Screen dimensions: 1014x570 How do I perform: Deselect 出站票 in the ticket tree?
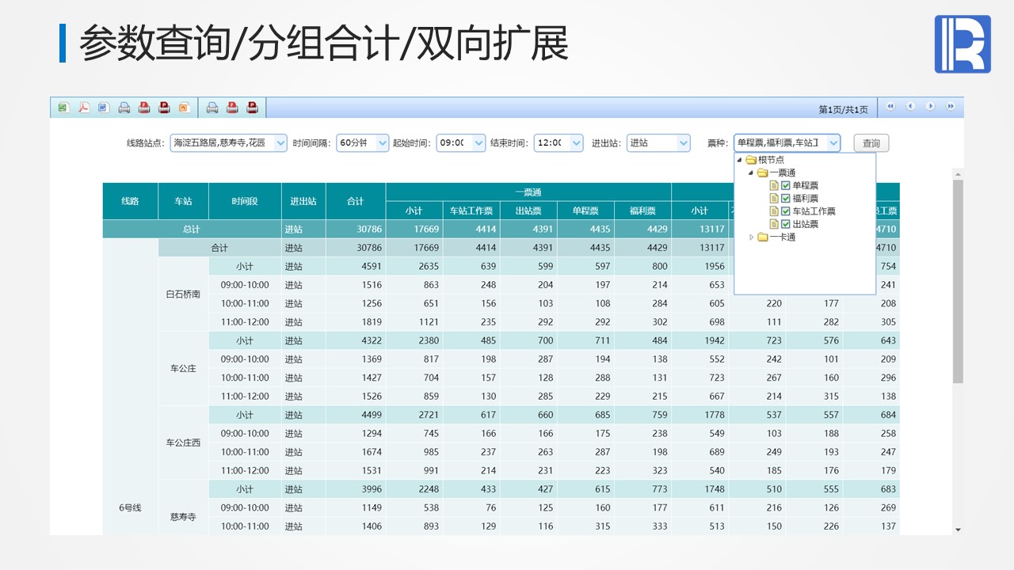(x=786, y=224)
